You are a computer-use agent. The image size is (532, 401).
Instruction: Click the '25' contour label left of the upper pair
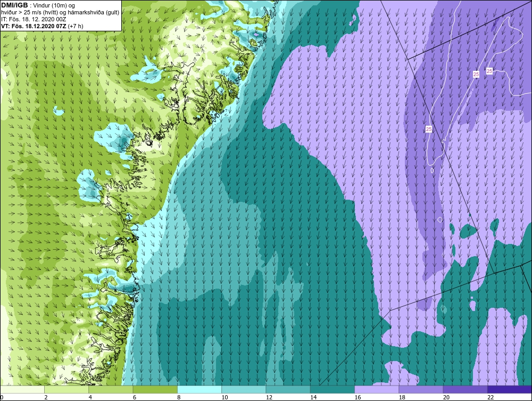[x=476, y=74]
